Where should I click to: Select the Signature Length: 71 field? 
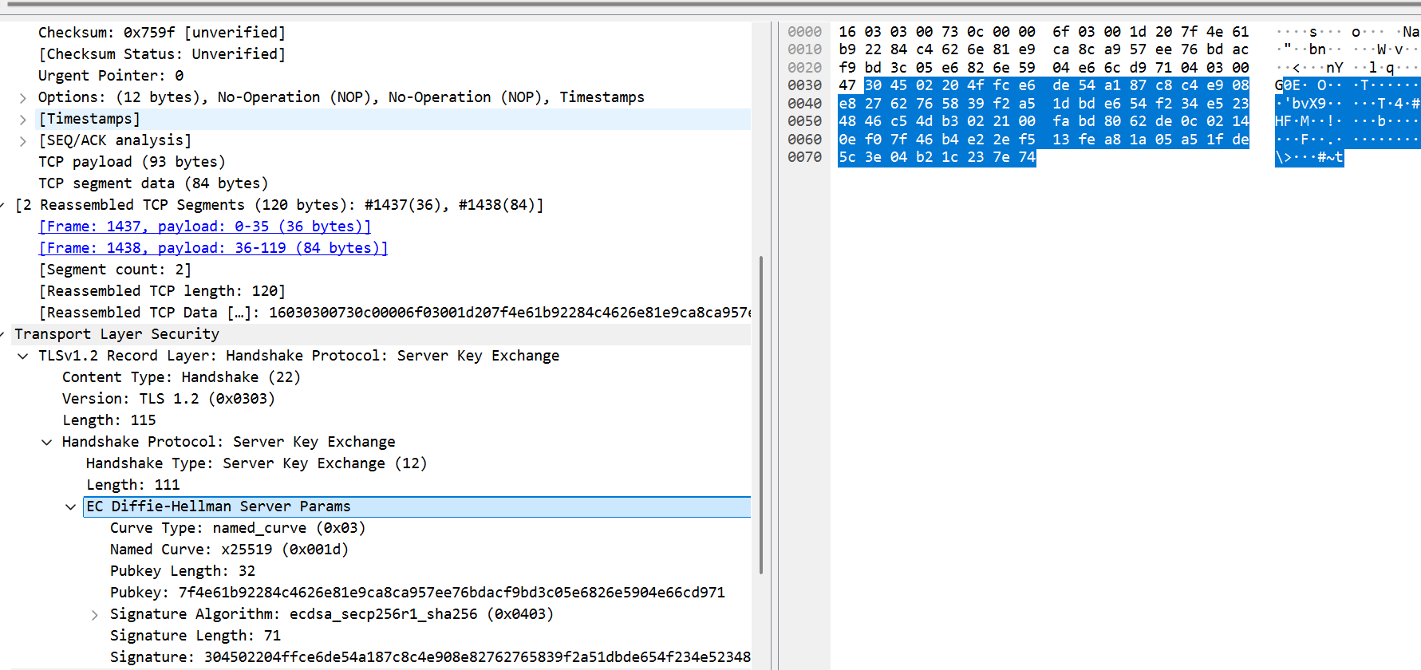pos(195,636)
